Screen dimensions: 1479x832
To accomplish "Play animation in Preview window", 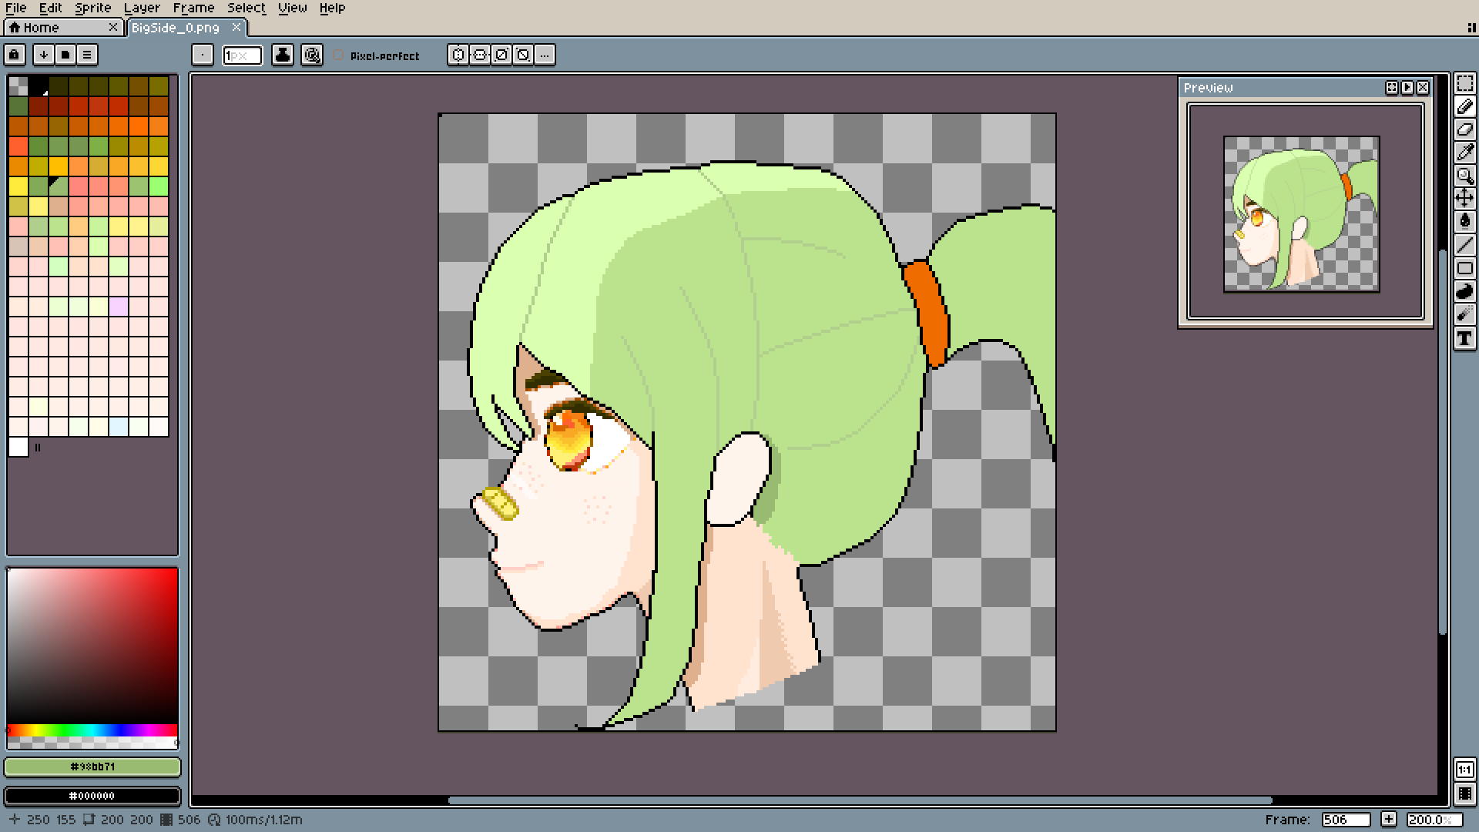I will pos(1407,88).
